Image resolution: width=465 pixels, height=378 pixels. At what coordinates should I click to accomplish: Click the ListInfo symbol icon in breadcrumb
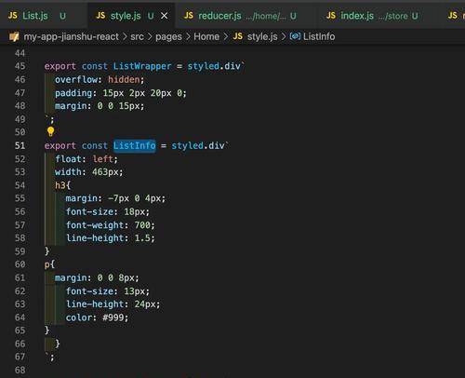295,36
